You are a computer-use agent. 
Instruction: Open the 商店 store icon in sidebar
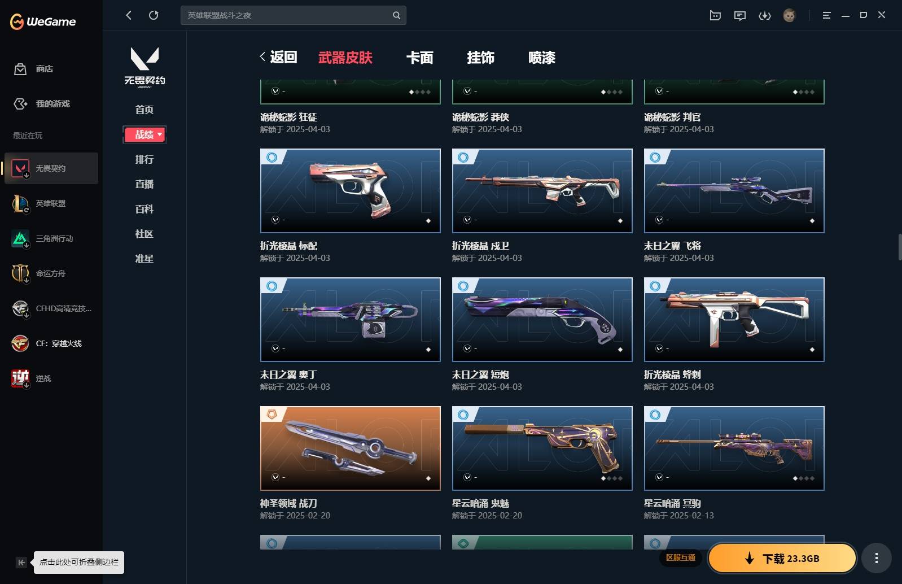click(x=20, y=69)
